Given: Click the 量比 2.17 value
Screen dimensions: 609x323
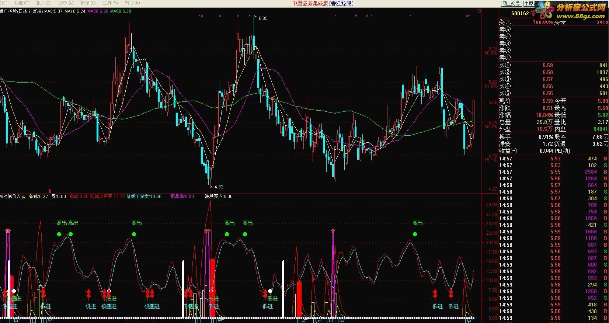Looking at the screenshot, I should (603, 122).
